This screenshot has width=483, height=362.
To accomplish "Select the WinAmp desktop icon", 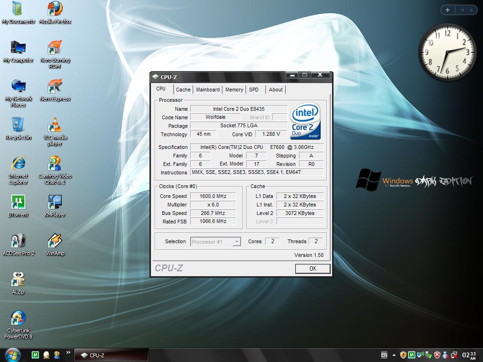I will coord(55,241).
